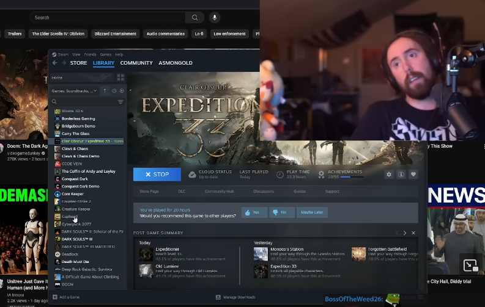
Task: Open the Steam menu
Action: coord(63,54)
